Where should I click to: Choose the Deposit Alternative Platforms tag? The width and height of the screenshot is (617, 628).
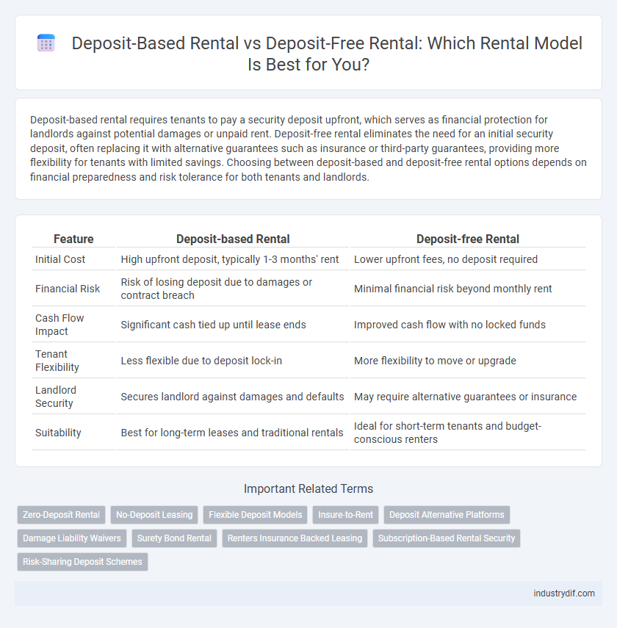(447, 515)
